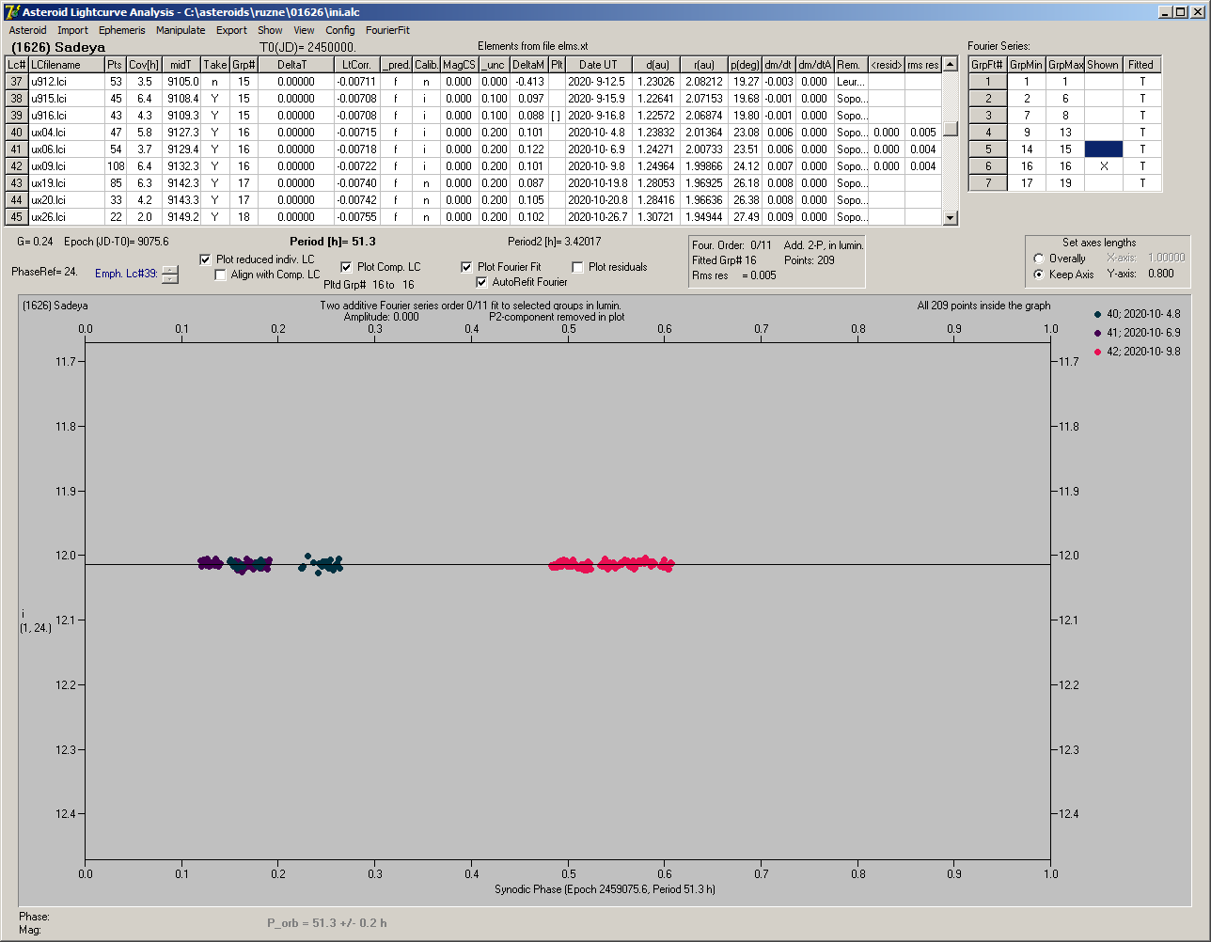Click Fourier Series group button 2
This screenshot has width=1211, height=942.
988,99
